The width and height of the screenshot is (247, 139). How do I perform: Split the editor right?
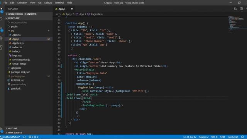(x=241, y=9)
